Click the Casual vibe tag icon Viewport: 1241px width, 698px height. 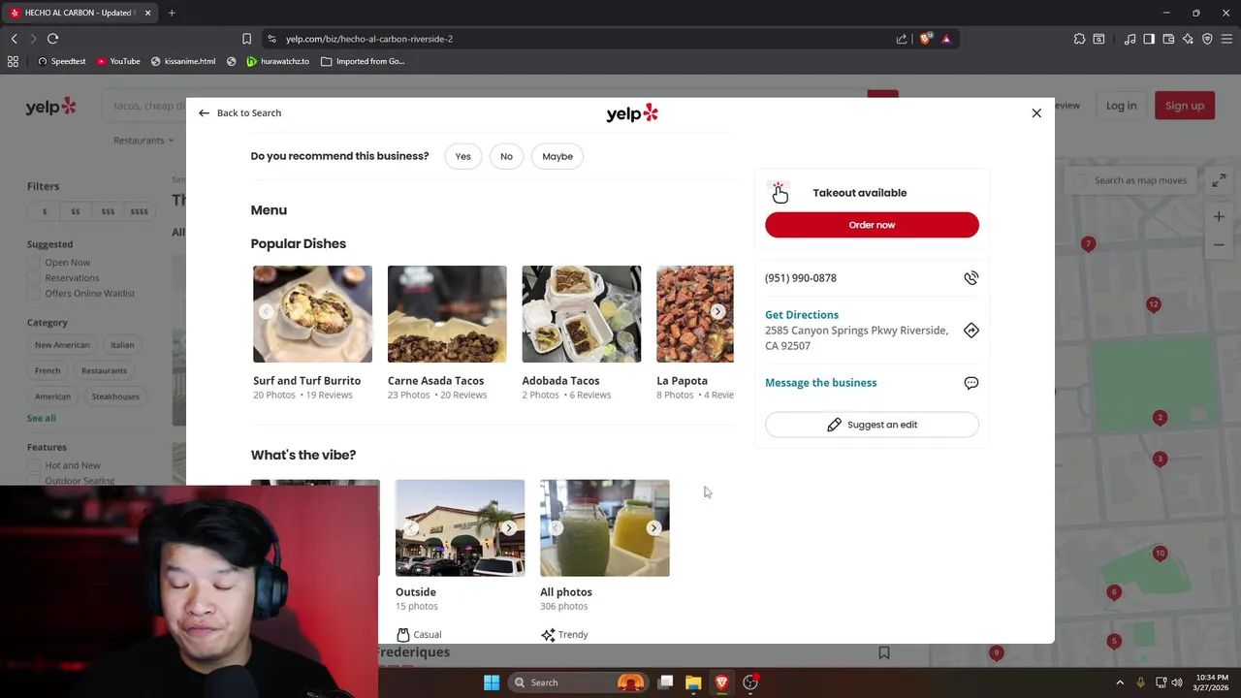[x=403, y=634]
